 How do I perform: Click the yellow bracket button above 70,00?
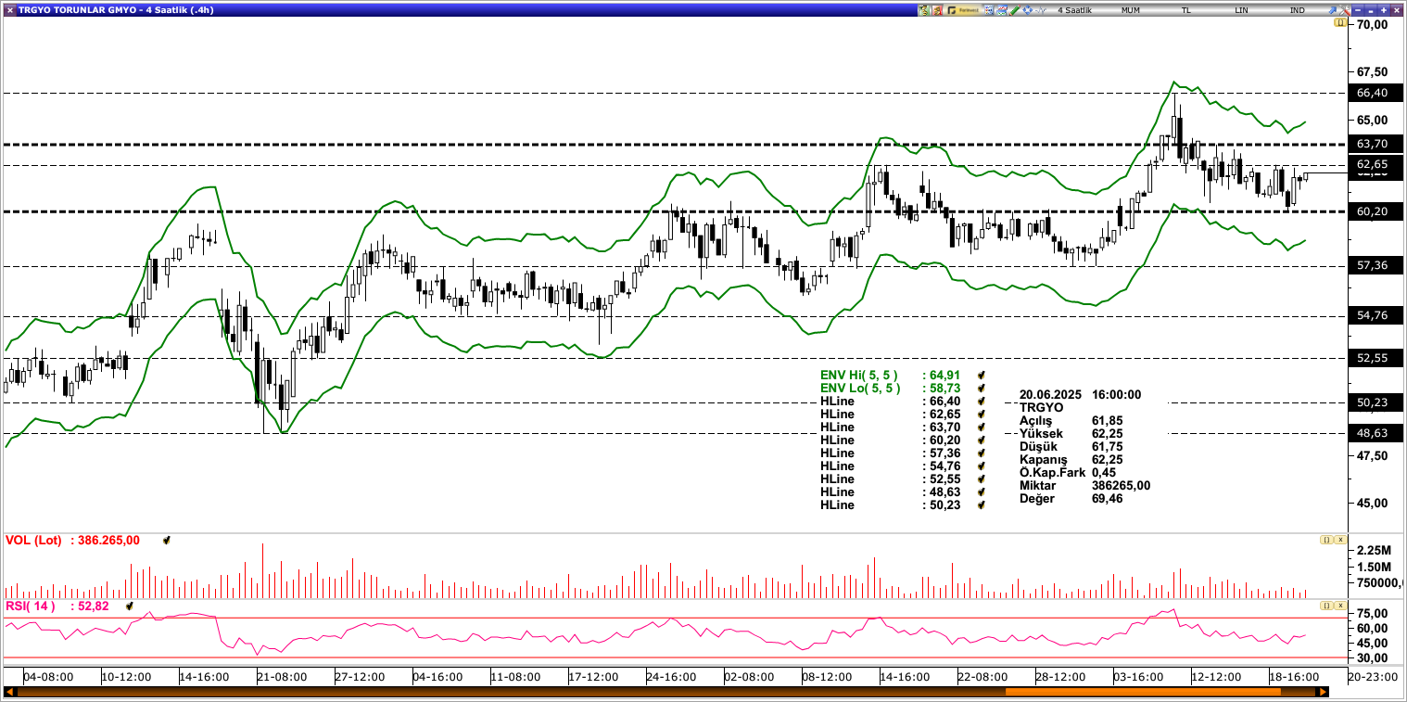1340,21
